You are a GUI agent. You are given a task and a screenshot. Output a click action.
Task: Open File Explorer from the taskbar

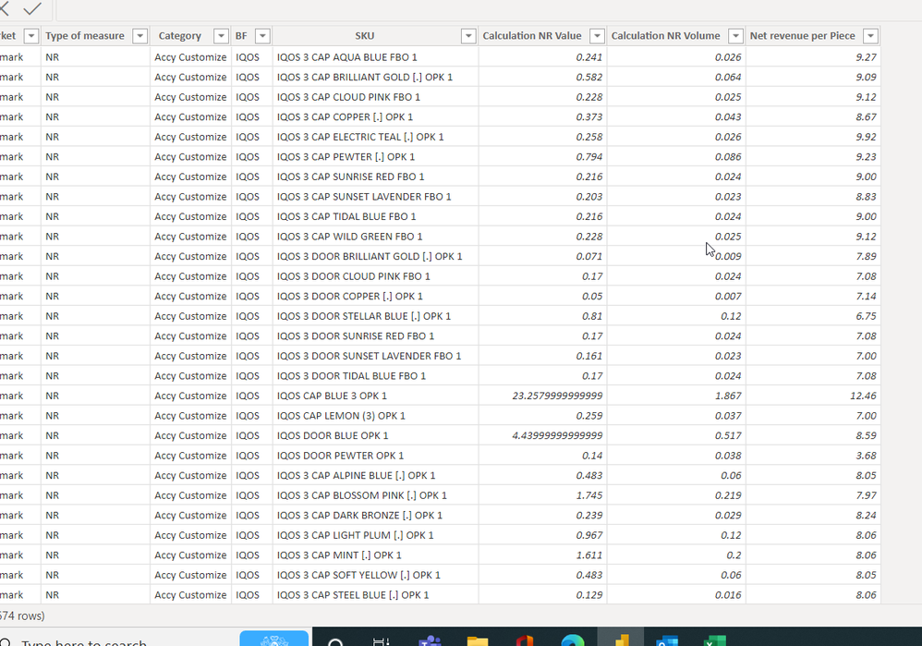click(478, 640)
